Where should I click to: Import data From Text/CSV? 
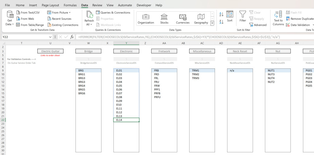[x=28, y=13]
